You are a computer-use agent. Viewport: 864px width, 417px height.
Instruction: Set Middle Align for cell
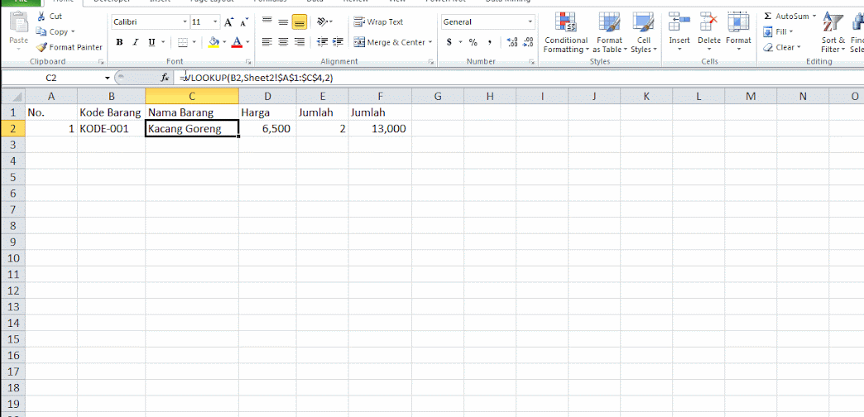click(x=283, y=22)
